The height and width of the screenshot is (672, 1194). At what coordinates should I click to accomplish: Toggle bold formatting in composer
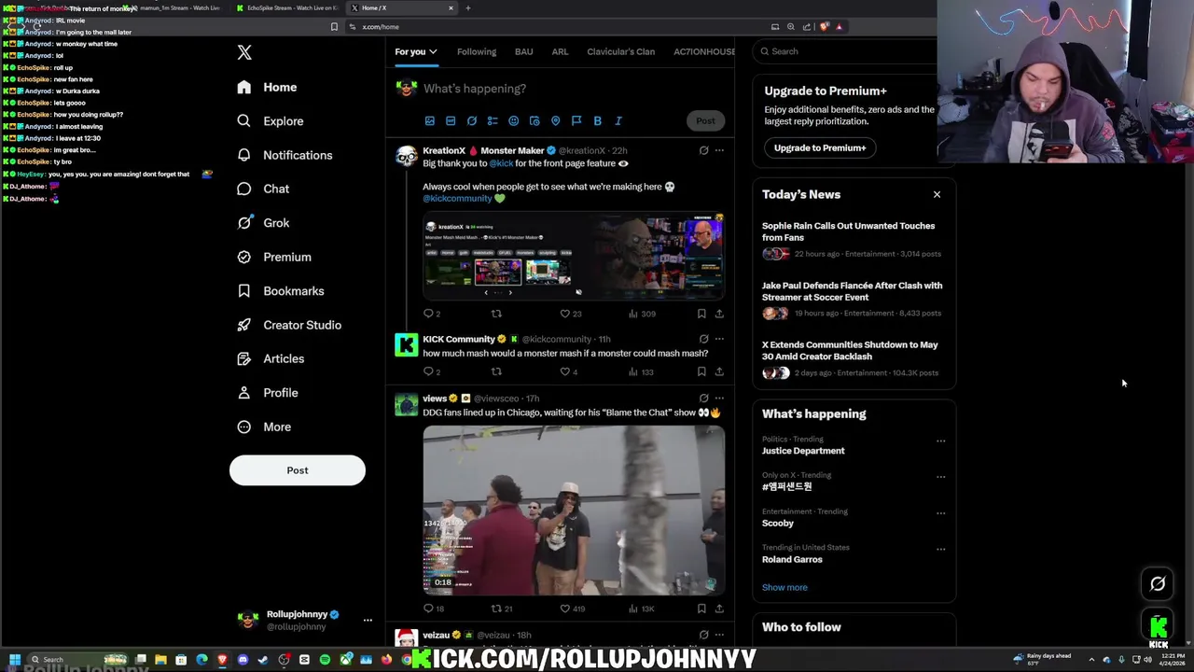point(597,120)
